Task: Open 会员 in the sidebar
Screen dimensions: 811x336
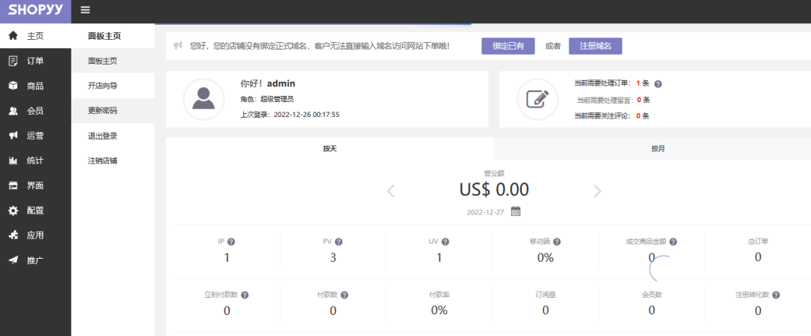Action: coord(36,110)
